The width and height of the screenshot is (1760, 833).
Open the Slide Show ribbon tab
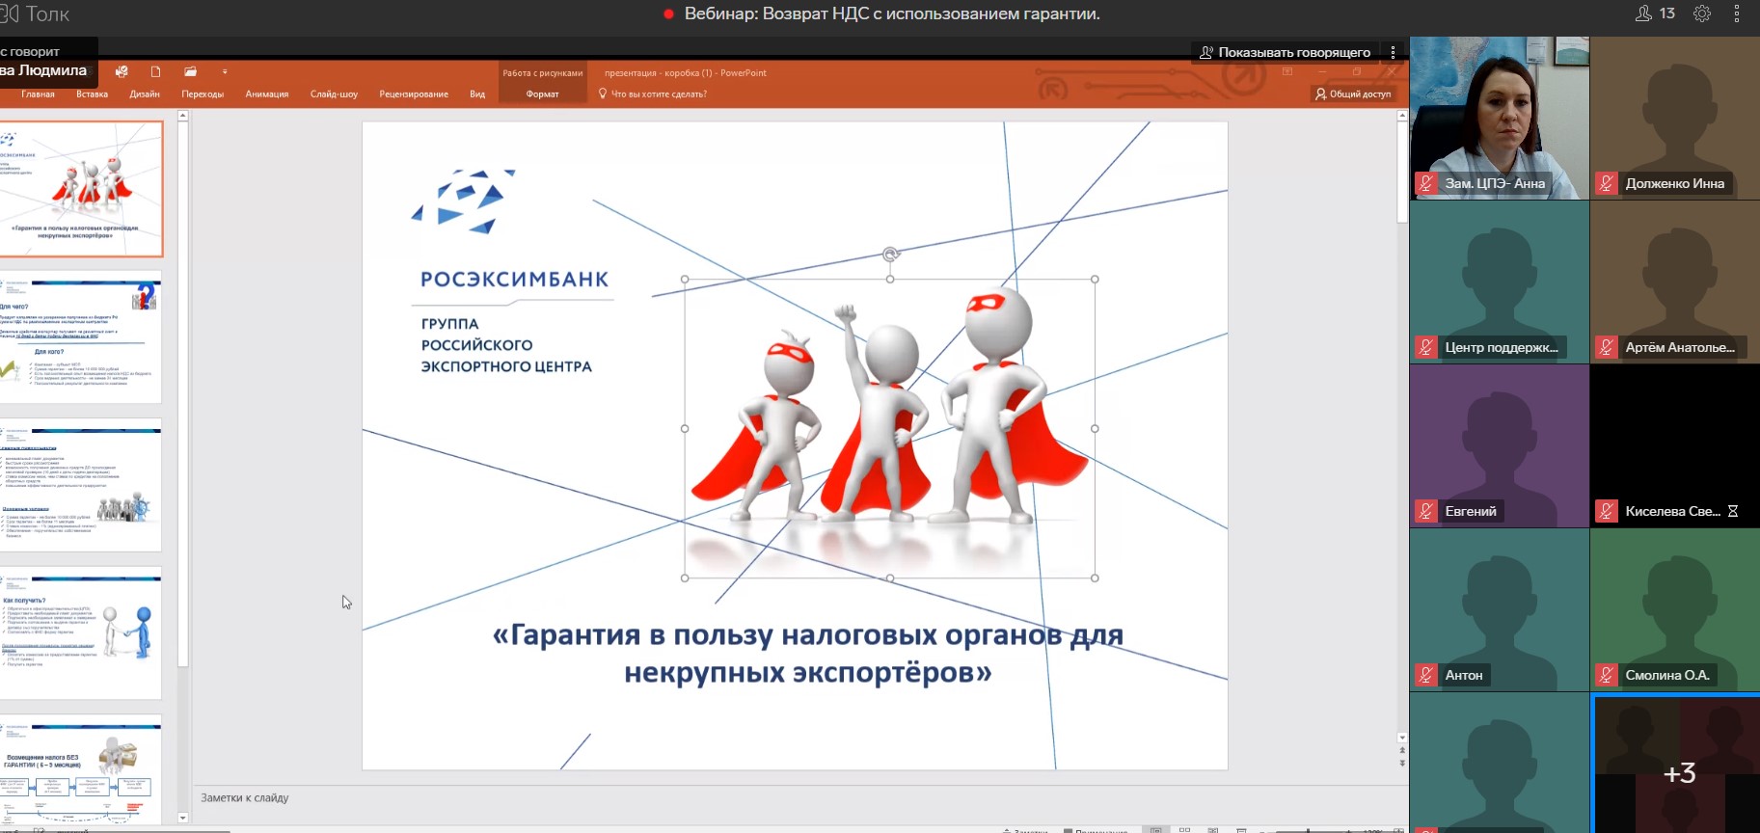pos(334,94)
